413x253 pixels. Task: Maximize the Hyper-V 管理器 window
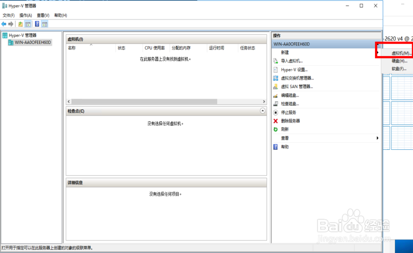pyautogui.click(x=361, y=6)
